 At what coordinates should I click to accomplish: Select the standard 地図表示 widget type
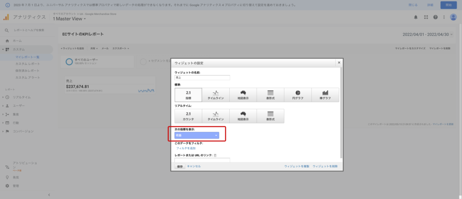243,95
